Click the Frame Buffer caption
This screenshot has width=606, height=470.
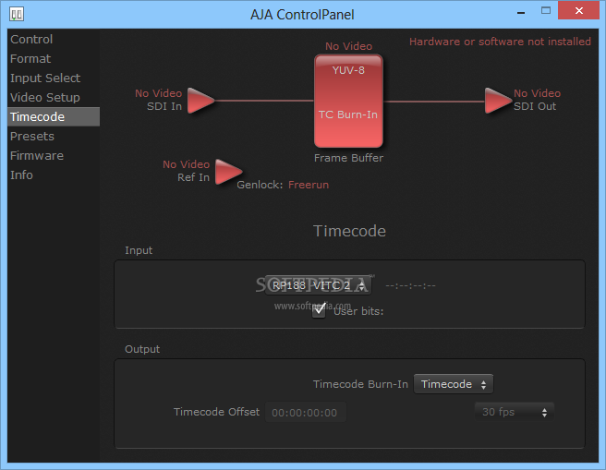coord(348,158)
